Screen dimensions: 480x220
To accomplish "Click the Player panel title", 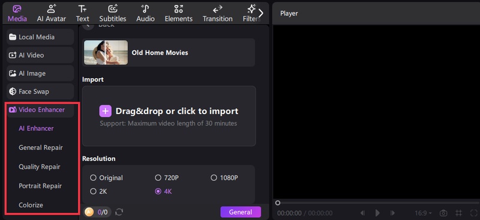I will pyautogui.click(x=289, y=13).
